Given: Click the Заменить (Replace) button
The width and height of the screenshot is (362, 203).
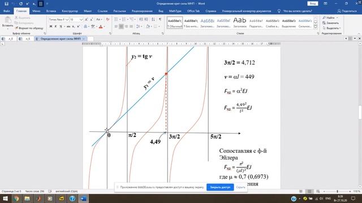Looking at the screenshot, I should [x=330, y=23].
